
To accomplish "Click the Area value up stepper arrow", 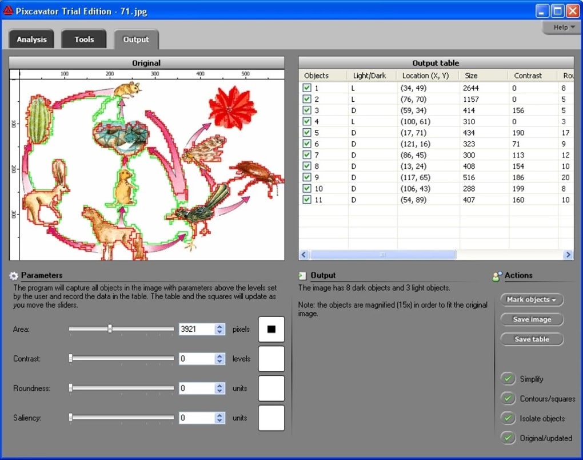I will [219, 326].
